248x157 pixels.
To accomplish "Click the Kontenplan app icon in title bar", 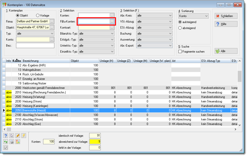I will (5, 5).
